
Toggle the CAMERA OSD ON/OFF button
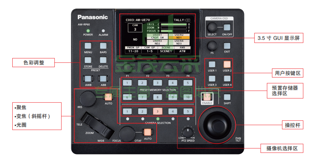pyautogui.click(x=227, y=27)
